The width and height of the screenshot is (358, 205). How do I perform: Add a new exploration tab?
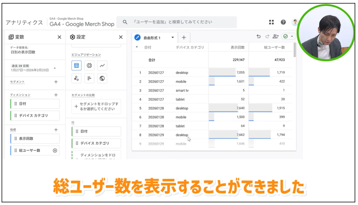(184, 37)
